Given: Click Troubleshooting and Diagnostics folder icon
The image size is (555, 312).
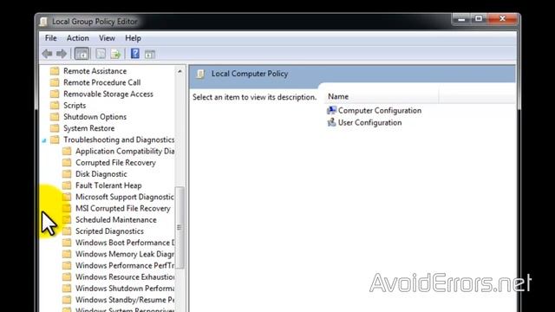Looking at the screenshot, I should [x=55, y=140].
